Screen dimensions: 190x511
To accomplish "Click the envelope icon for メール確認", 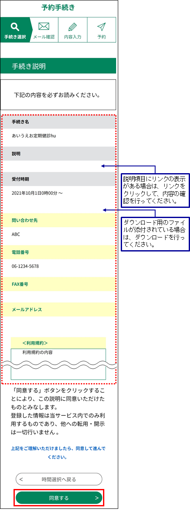I will pos(44,26).
